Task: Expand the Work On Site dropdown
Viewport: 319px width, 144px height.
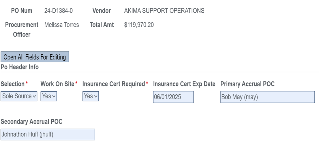Action: click(49, 96)
